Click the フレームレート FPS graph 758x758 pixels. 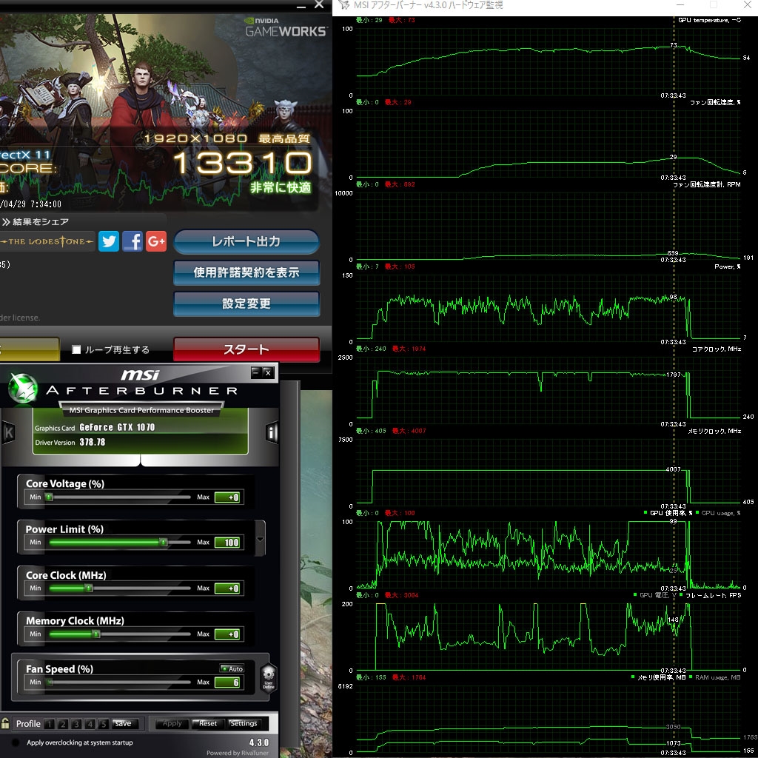pyautogui.click(x=548, y=637)
